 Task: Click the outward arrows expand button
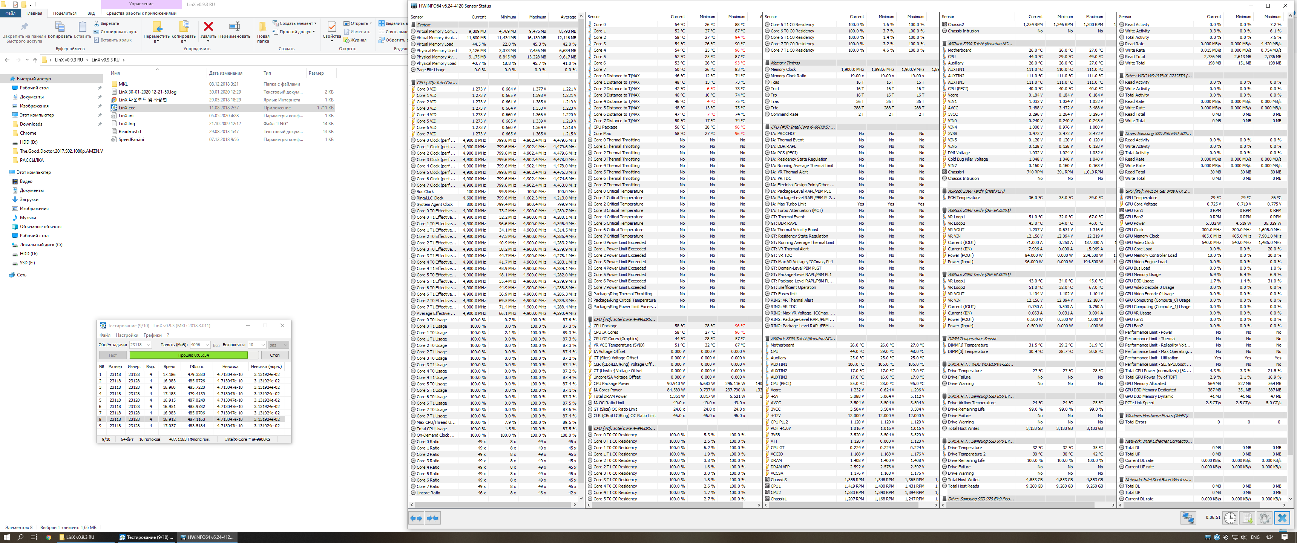tap(416, 518)
